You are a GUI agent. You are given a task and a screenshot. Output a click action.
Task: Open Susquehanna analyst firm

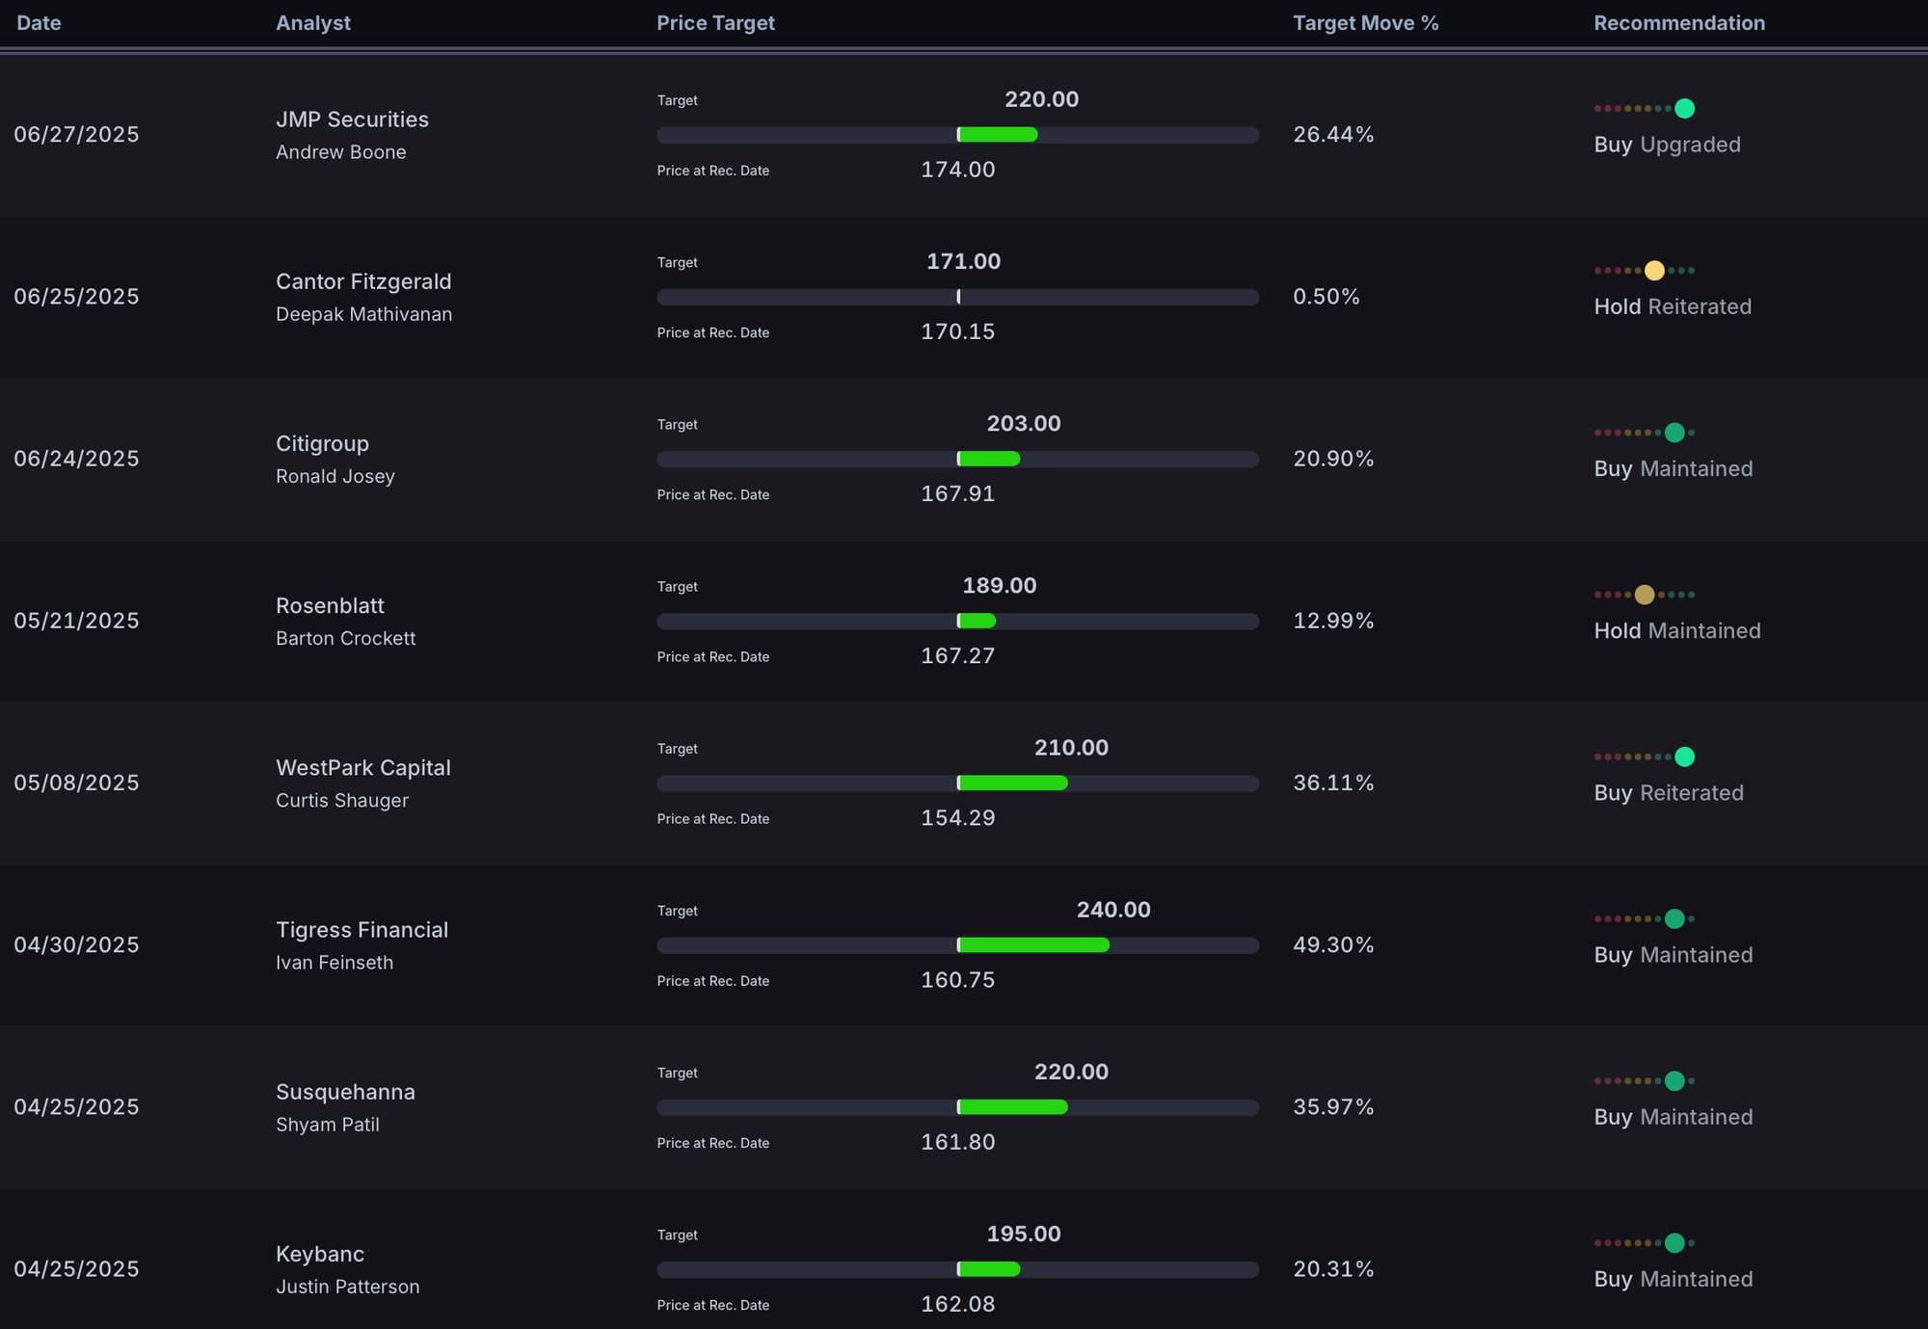345,1092
